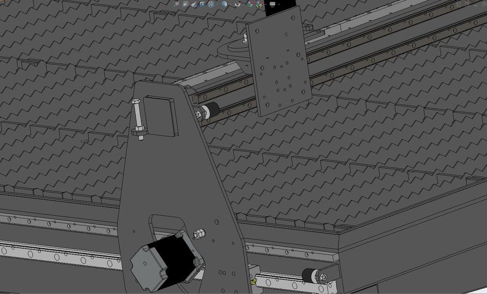Expand the View Orientation dropdown arrow

tap(217, 4)
